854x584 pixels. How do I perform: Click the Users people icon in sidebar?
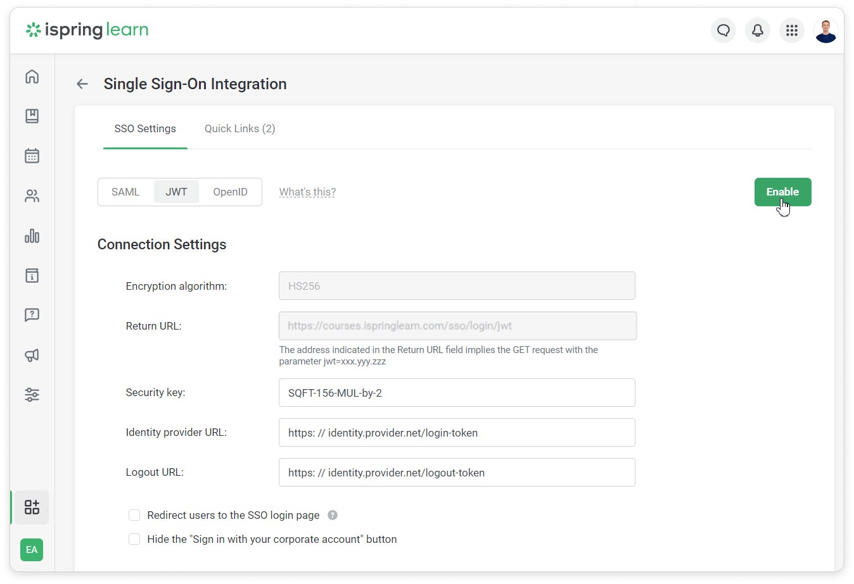pyautogui.click(x=32, y=196)
